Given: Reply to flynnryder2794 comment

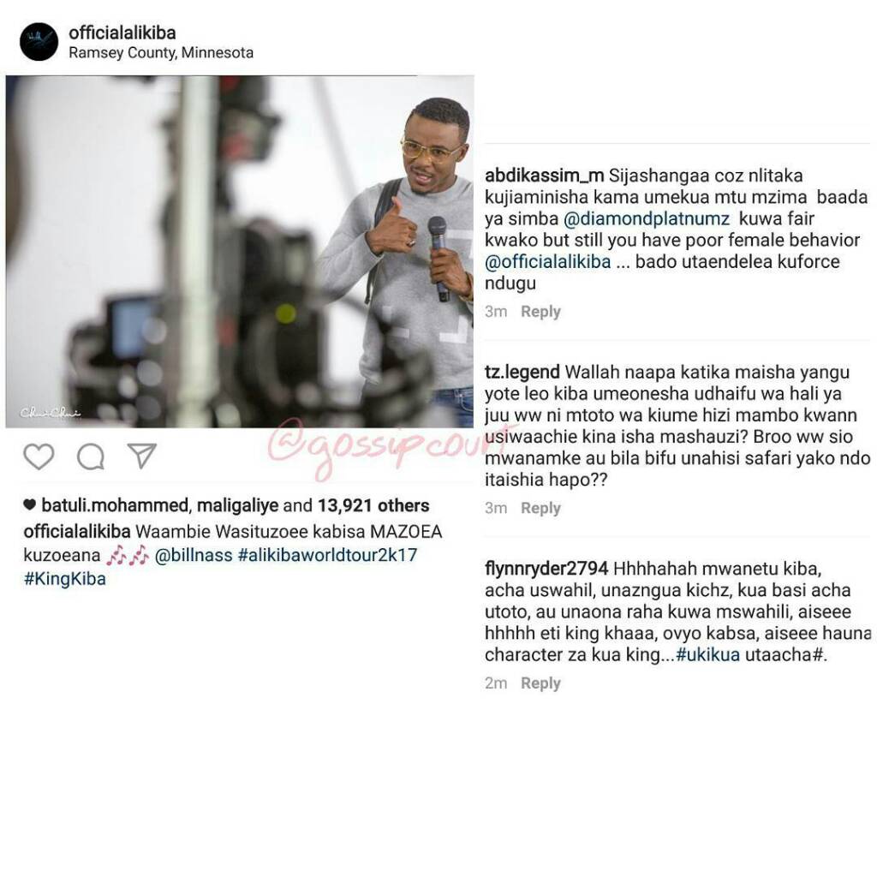Looking at the screenshot, I should coord(540,683).
